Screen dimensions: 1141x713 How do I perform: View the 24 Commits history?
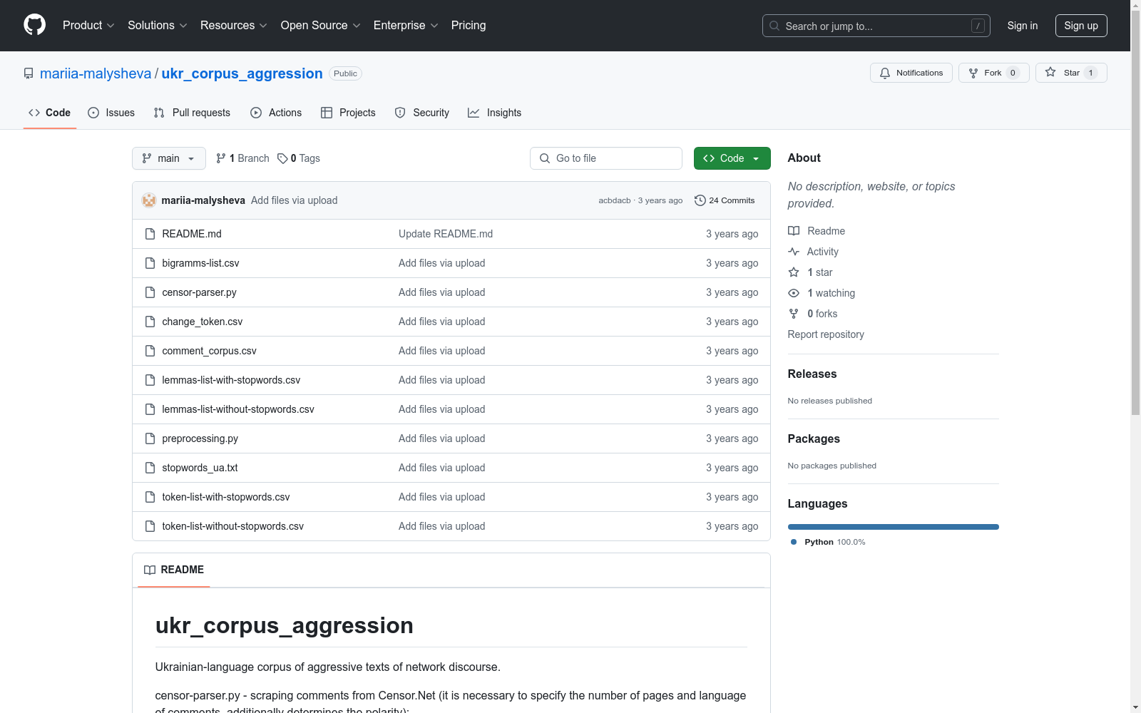(x=725, y=200)
